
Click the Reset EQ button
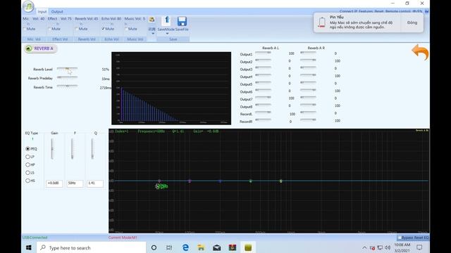[x=421, y=238]
